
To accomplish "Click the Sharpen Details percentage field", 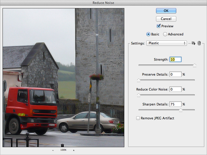I will (x=175, y=104).
